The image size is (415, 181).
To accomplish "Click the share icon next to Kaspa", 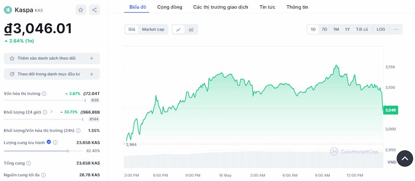I will [x=94, y=10].
